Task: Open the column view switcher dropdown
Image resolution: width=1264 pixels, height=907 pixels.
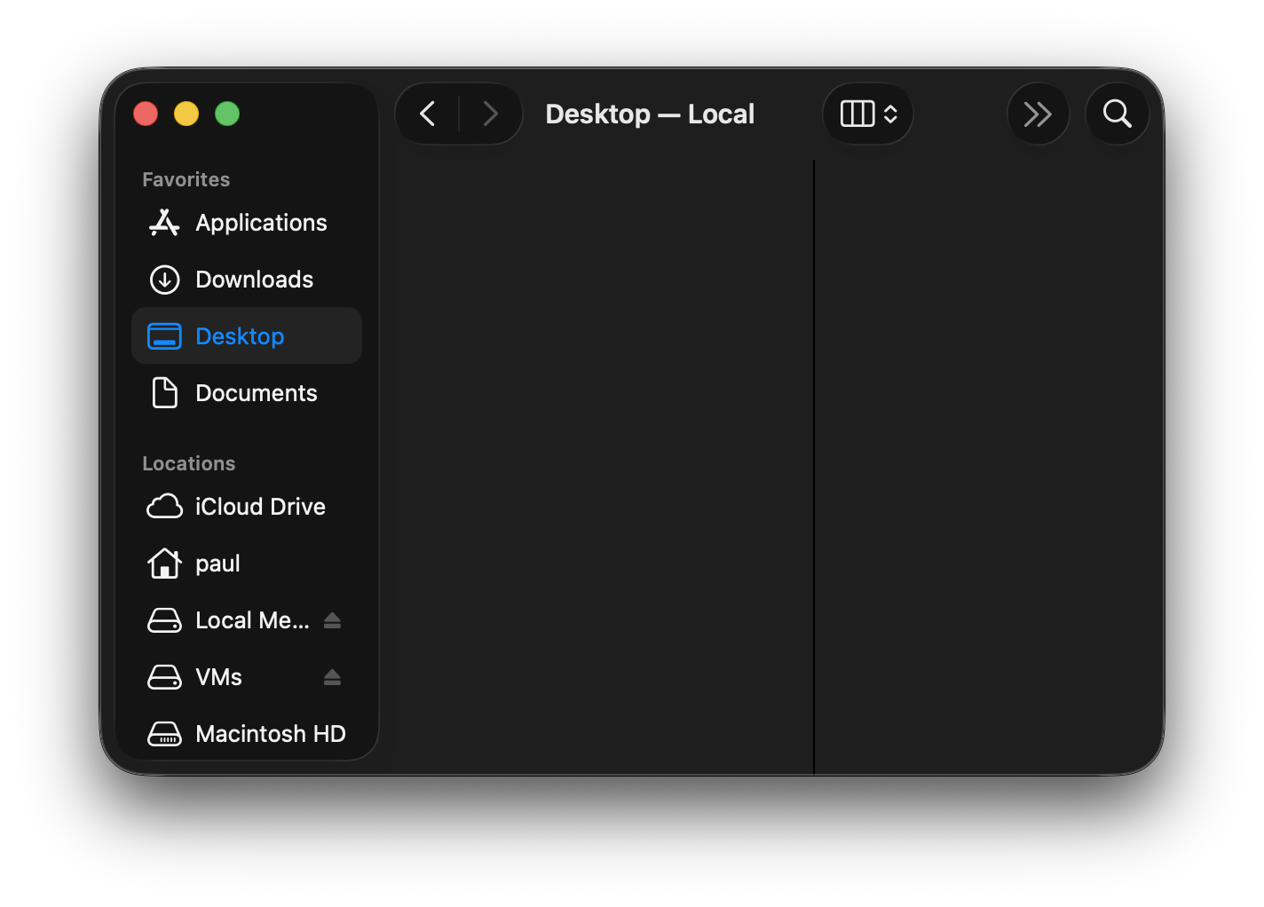Action: 868,114
